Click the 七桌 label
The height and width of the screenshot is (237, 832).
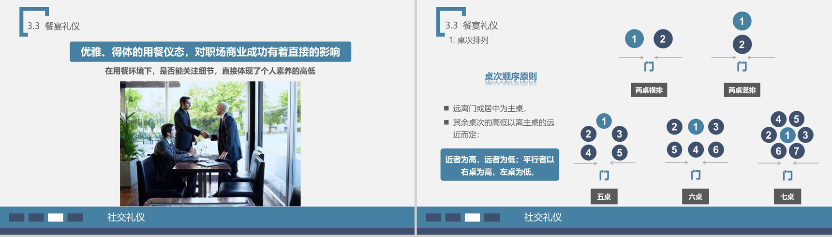787,197
